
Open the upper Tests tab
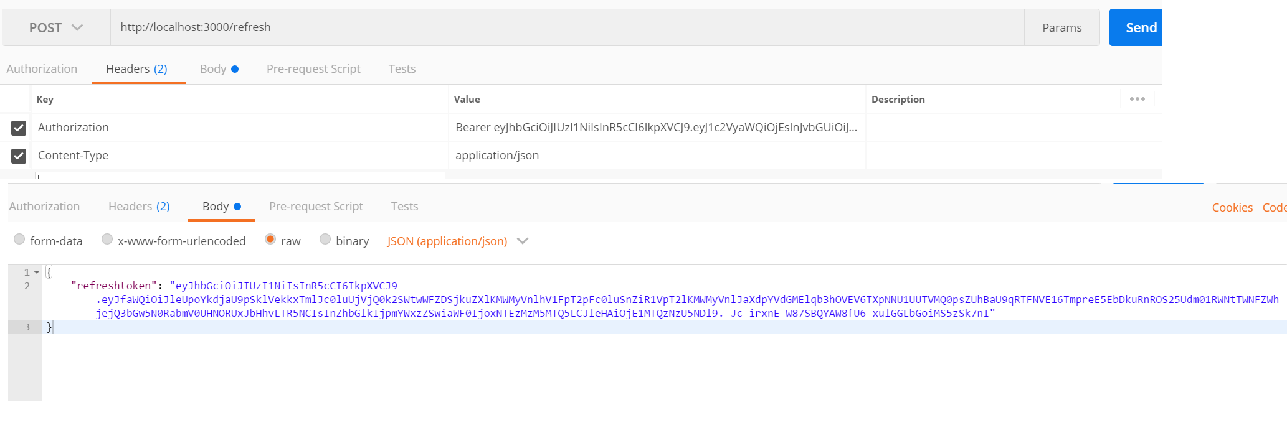pyautogui.click(x=402, y=69)
